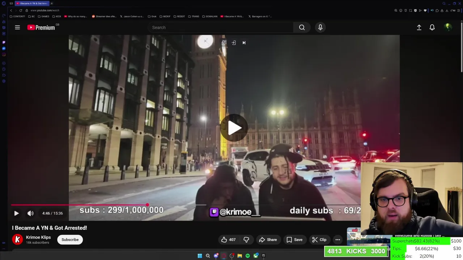The image size is (463, 260).
Task: Open a new browser tab with plus
Action: tap(52, 3)
